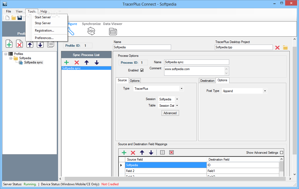Click the New file icon in toolbar
299x189 pixels.
[7, 18]
